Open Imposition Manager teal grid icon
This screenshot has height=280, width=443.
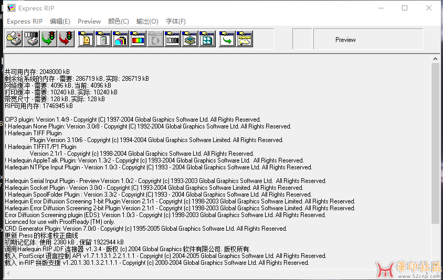coord(207,39)
